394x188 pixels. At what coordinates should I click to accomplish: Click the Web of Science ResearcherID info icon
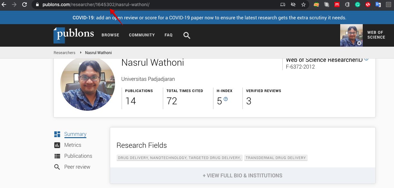pyautogui.click(x=367, y=59)
